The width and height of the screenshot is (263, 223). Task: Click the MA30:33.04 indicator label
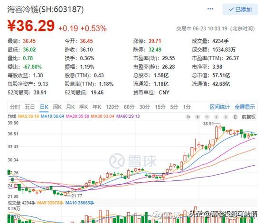103,116
